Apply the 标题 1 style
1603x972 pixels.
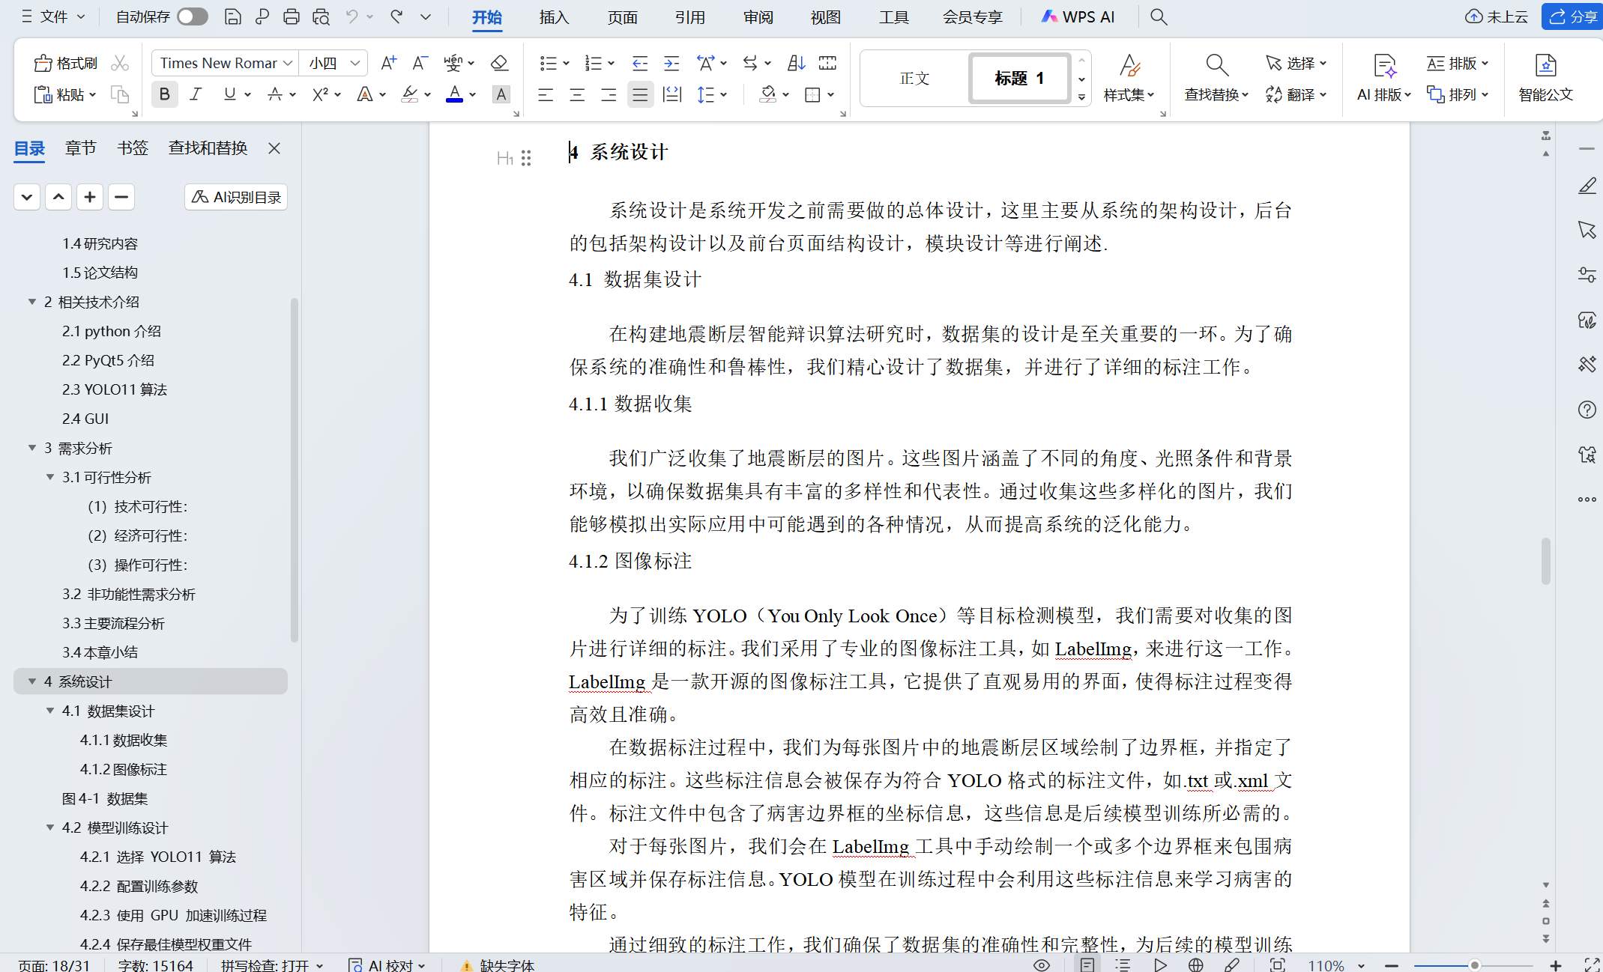tap(1018, 78)
